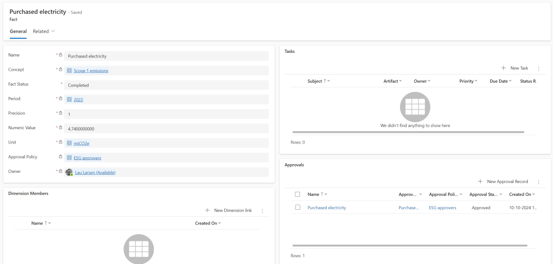Click the Rows: 1 text in Approvals
553x264 pixels.
point(298,256)
